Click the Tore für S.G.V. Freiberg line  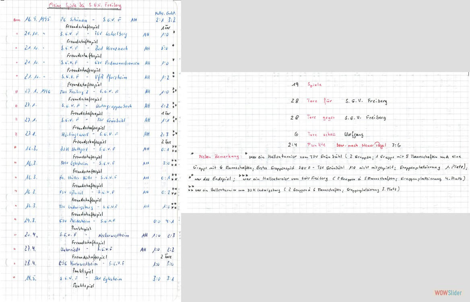coord(339,101)
